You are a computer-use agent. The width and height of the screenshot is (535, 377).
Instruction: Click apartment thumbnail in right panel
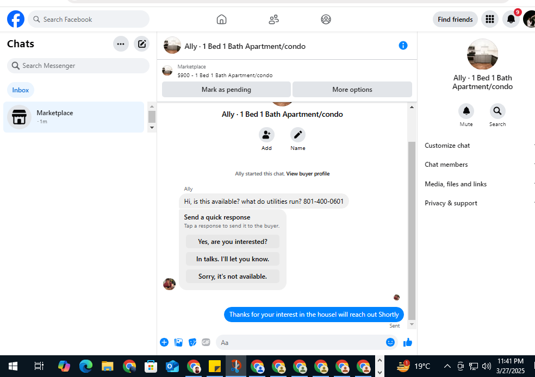point(482,54)
